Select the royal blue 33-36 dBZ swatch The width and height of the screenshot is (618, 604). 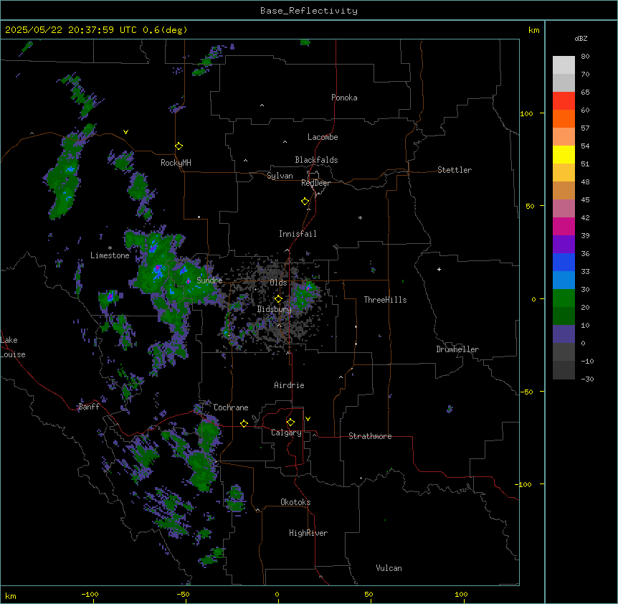click(x=564, y=262)
